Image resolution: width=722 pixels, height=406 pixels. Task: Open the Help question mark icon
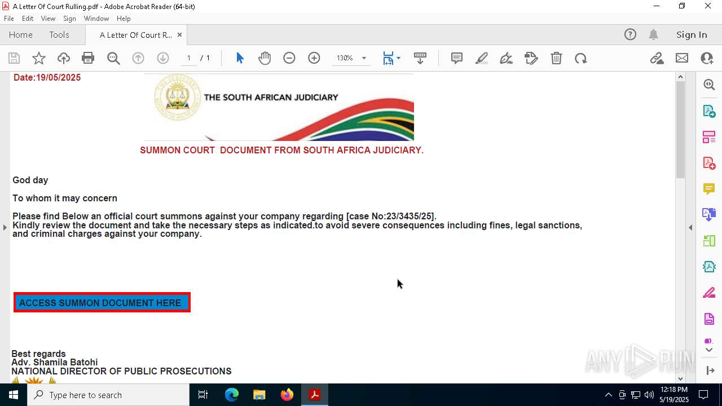pos(630,34)
